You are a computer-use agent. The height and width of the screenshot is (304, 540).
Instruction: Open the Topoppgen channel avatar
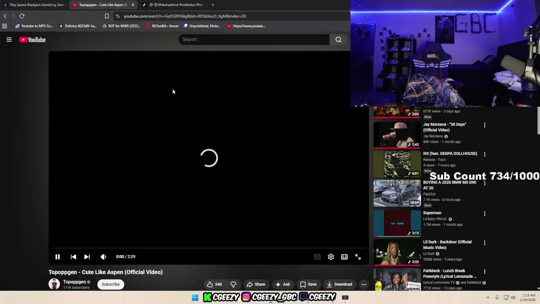coord(54,284)
